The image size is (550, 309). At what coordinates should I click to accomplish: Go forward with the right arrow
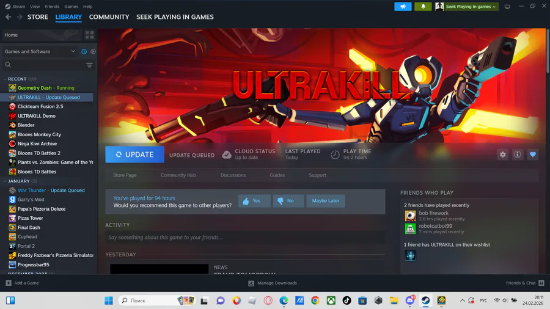click(x=20, y=17)
